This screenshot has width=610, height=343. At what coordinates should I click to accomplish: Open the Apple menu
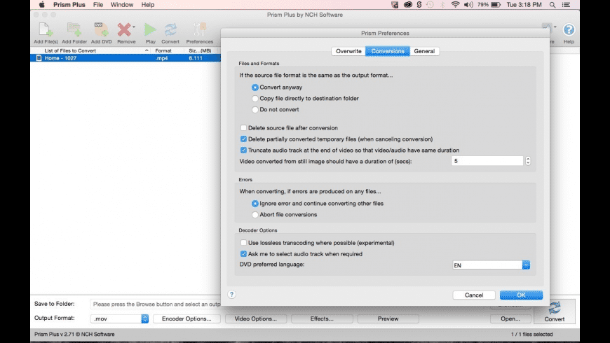(41, 5)
